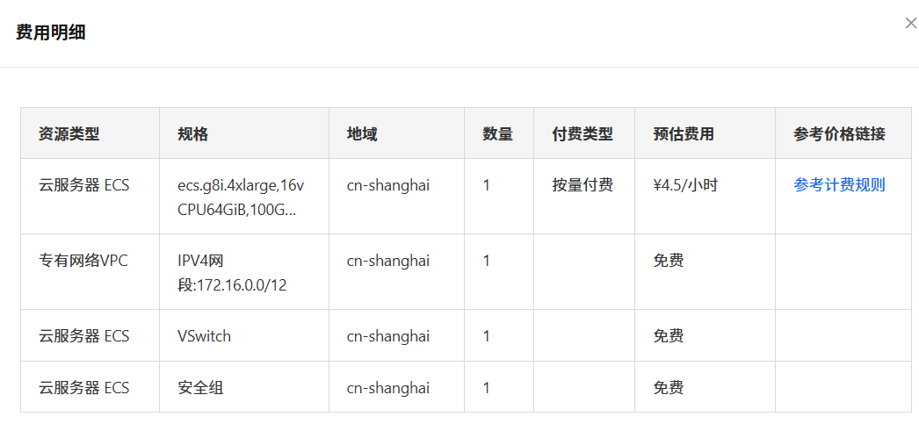Click the 费用明细 dialog title

pyautogui.click(x=50, y=32)
